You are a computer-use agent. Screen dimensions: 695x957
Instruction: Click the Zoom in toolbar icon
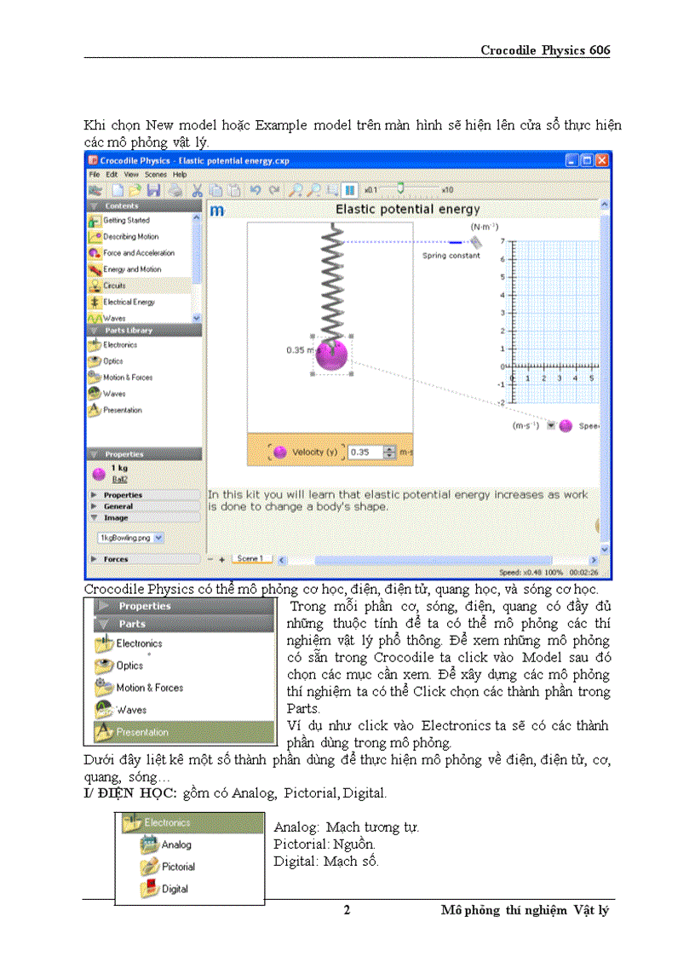click(296, 190)
